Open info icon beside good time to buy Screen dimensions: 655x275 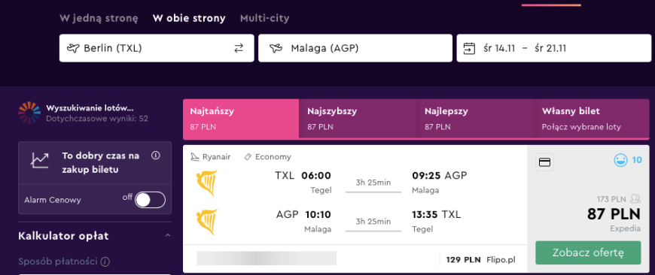point(156,156)
